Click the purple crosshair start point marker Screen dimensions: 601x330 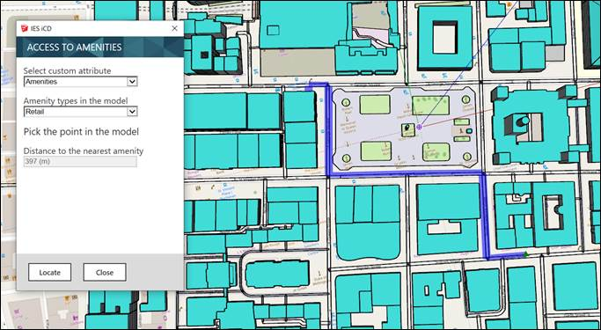(420, 127)
